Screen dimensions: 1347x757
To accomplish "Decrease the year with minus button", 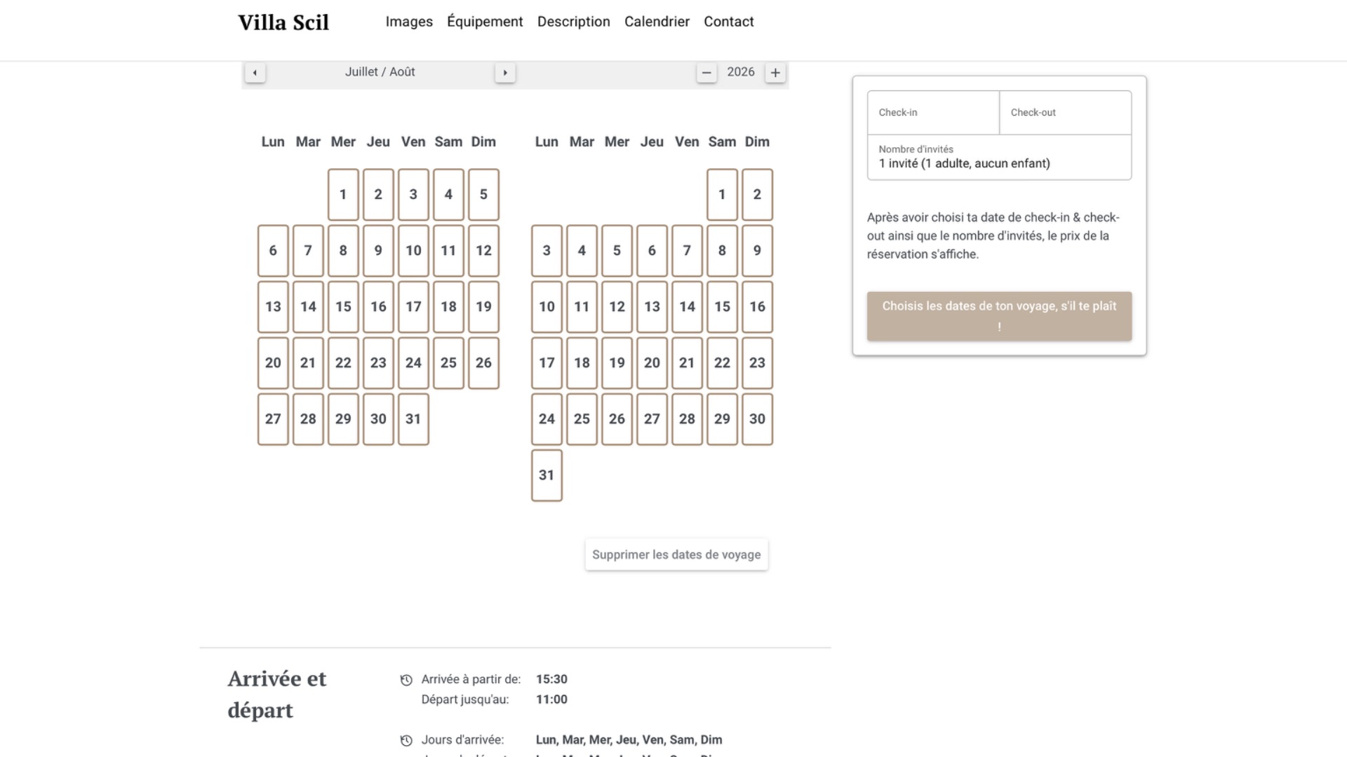I will pos(706,73).
